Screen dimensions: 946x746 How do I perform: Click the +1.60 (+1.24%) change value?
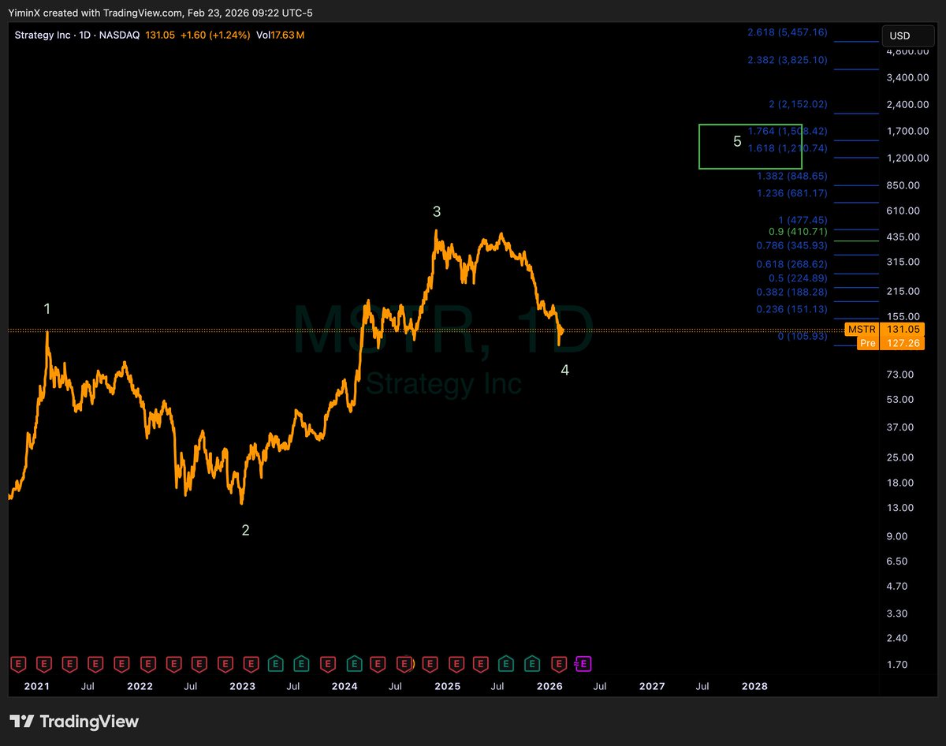tap(215, 35)
